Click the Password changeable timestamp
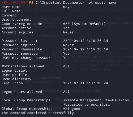 coord(85,49)
